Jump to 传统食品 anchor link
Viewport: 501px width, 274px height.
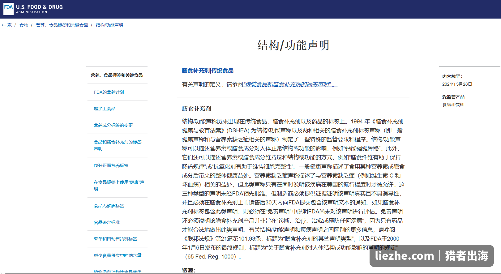(x=222, y=71)
